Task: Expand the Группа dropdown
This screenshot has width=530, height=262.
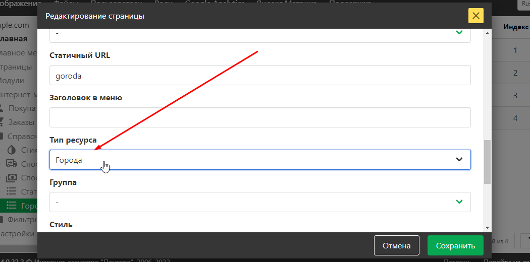Action: point(260,202)
